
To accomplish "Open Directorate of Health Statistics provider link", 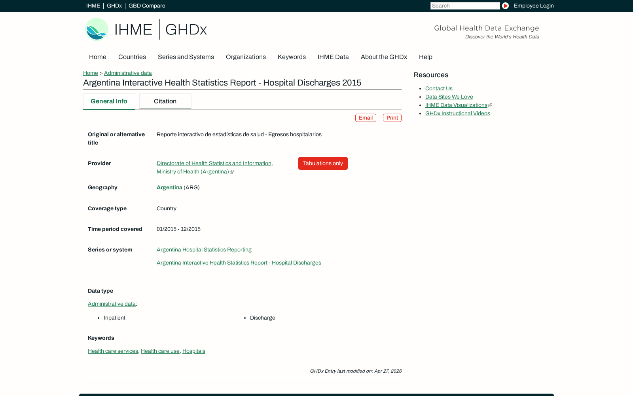I will [x=215, y=168].
